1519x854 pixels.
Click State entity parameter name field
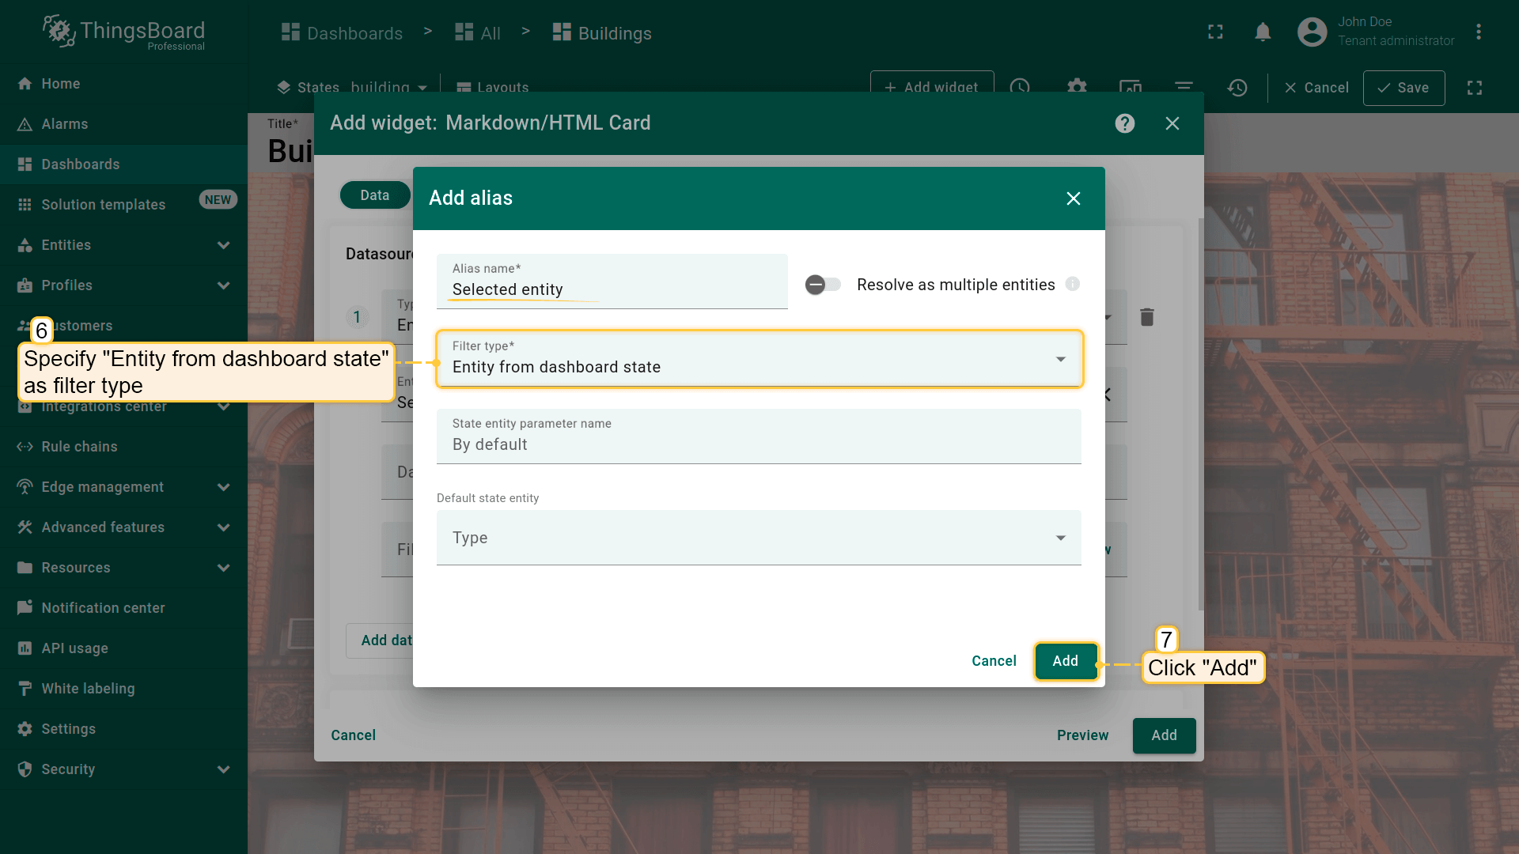point(758,444)
